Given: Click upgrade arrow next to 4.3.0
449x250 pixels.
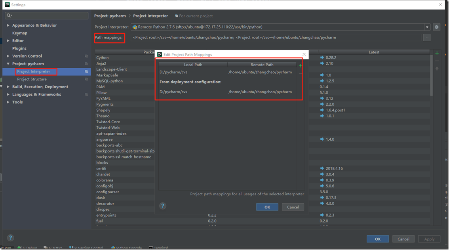Looking at the screenshot, I should click(322, 203).
